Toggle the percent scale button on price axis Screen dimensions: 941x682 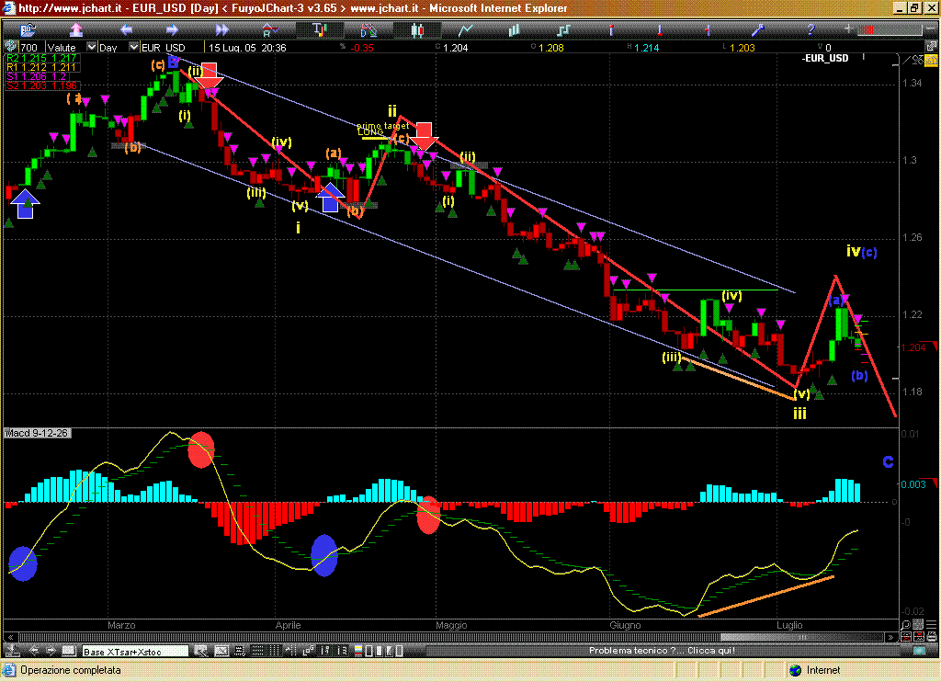click(x=915, y=61)
